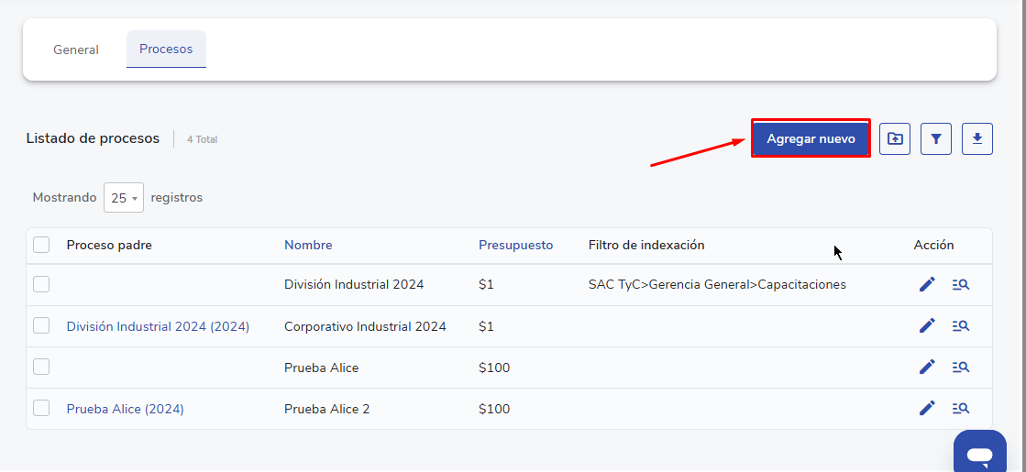Open the filter funnel icon
Screen dimensions: 1026x472
tap(936, 139)
